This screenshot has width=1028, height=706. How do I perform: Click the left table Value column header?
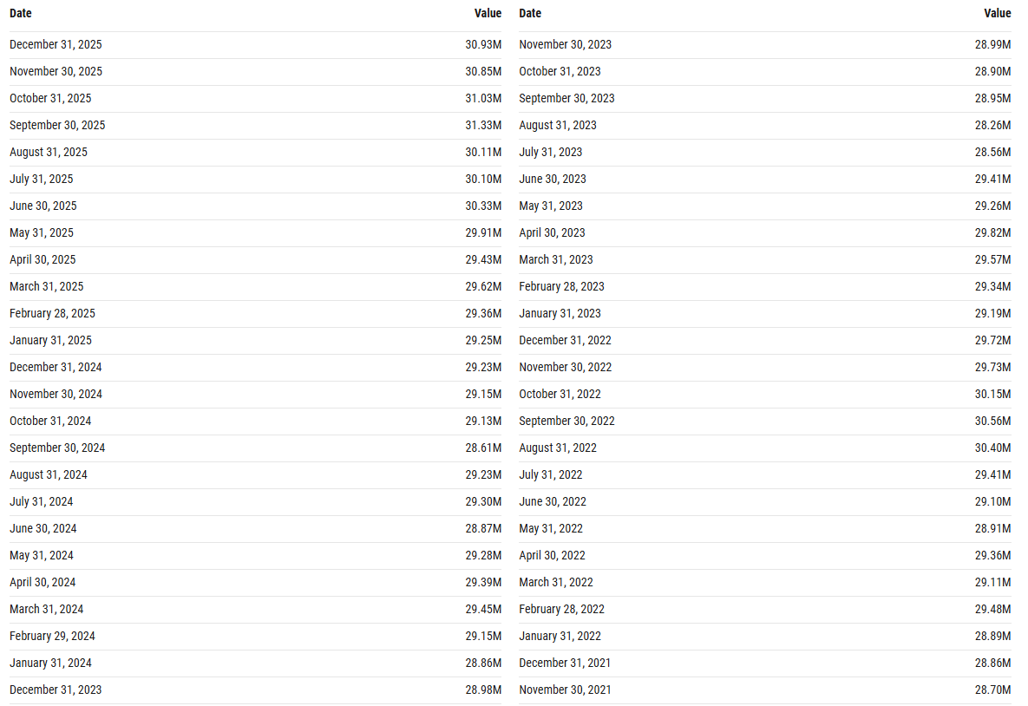click(x=488, y=13)
